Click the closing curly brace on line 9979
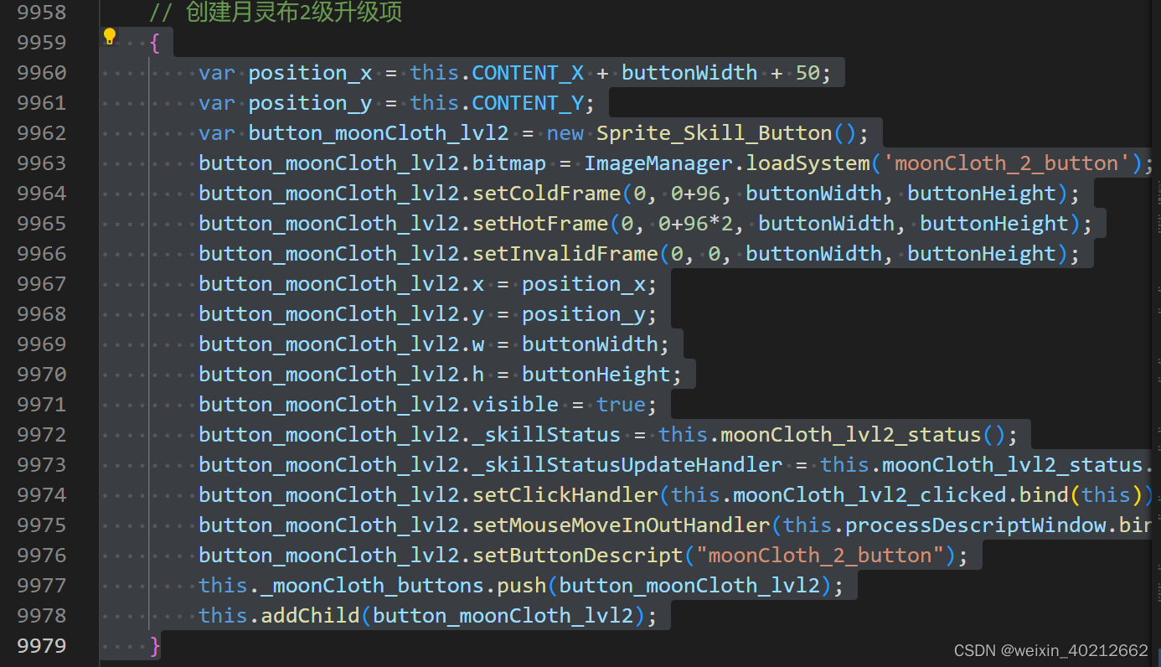Screen dimensions: 1161x667 tap(155, 646)
